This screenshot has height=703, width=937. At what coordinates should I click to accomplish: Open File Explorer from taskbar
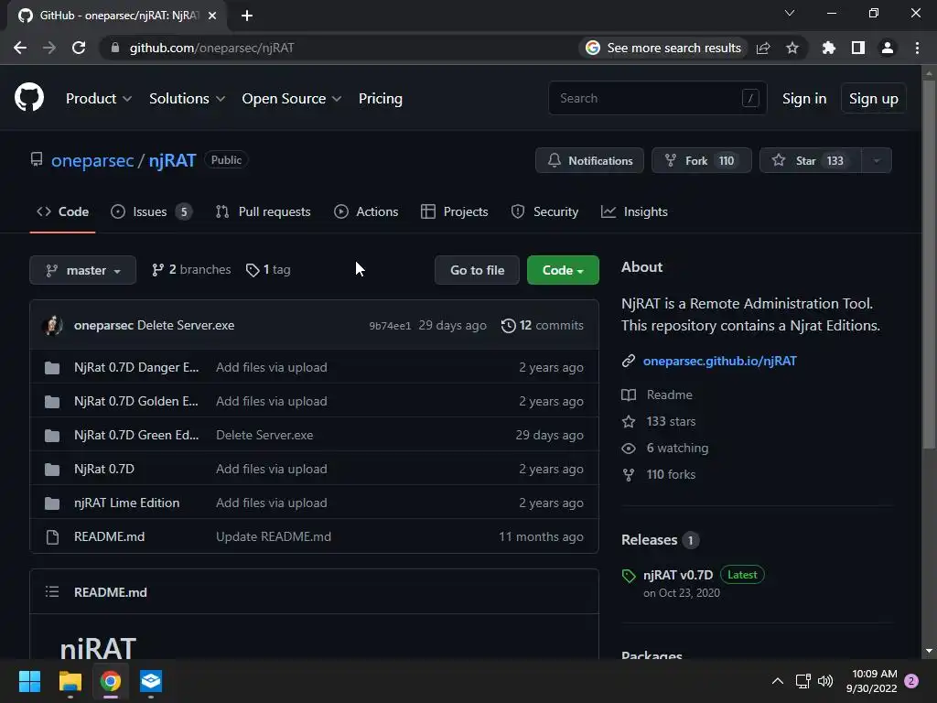point(70,681)
